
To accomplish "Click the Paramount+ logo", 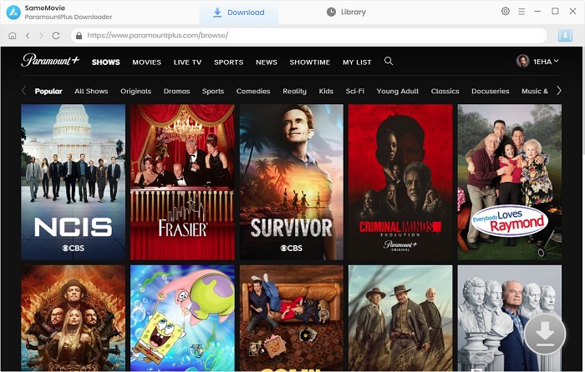I will coord(50,60).
